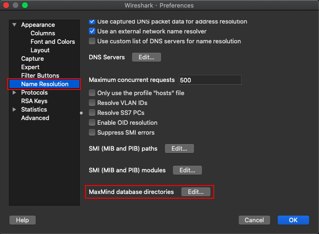Expand the Protocols tree section
Image resolution: width=319 pixels, height=234 pixels.
pyautogui.click(x=14, y=93)
